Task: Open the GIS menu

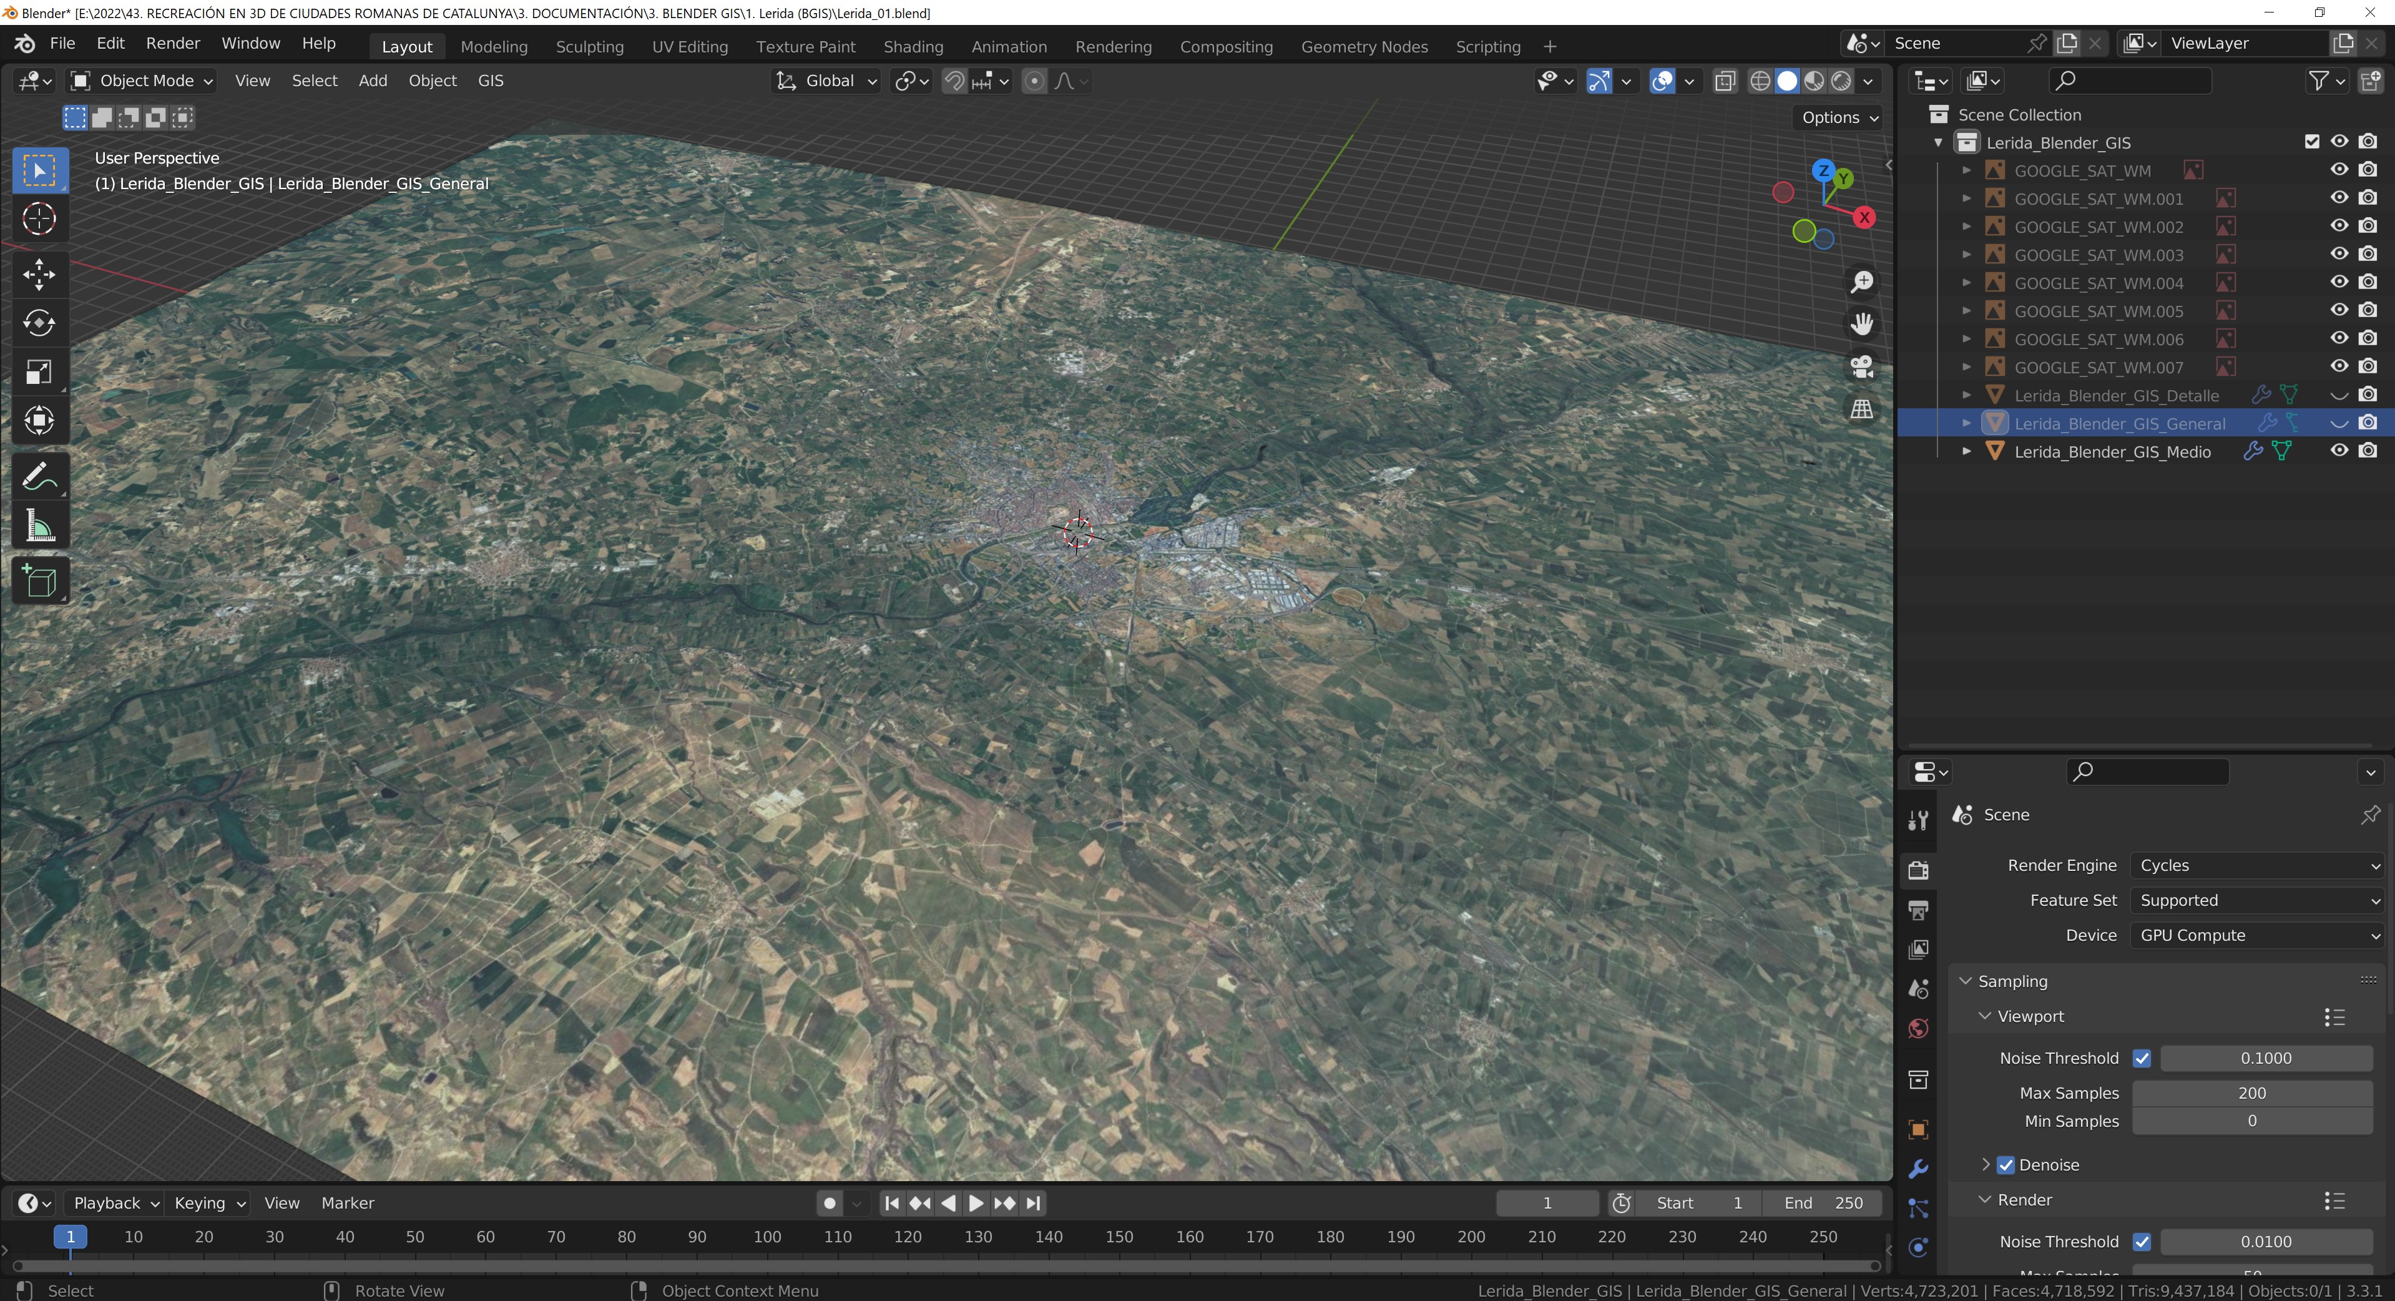Action: pos(490,81)
